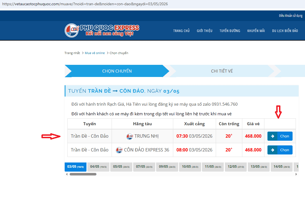This screenshot has width=305, height=200.
Task: Choose the 04/05 date tab
Action: [x=98, y=167]
